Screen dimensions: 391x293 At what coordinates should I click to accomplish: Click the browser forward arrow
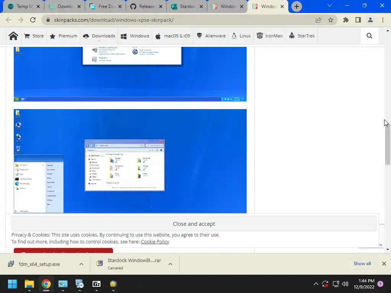point(21,20)
